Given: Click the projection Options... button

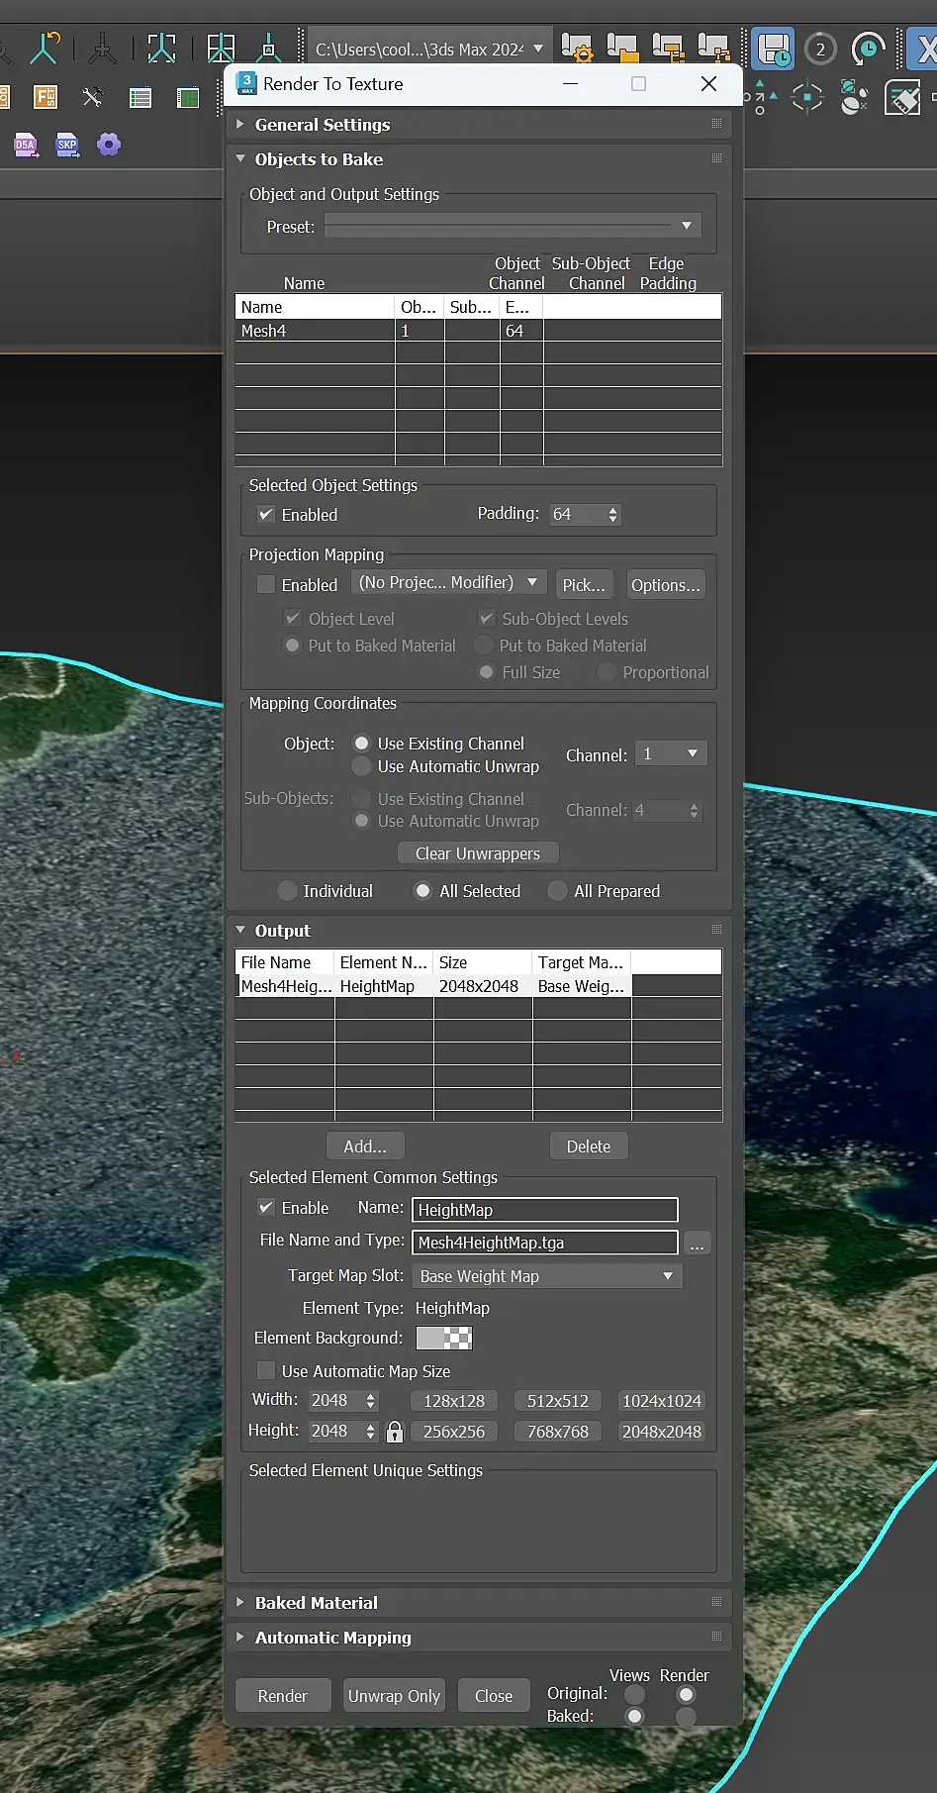Looking at the screenshot, I should coord(666,585).
